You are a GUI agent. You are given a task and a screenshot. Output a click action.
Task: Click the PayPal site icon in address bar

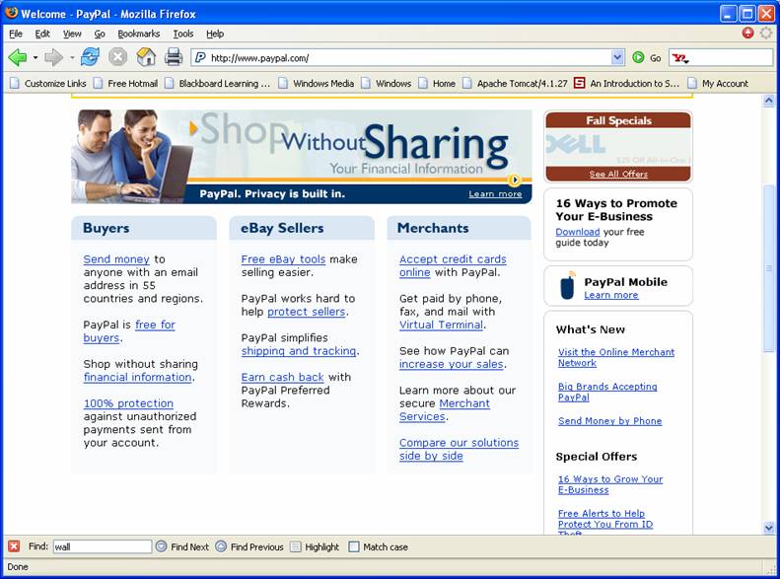click(x=200, y=57)
